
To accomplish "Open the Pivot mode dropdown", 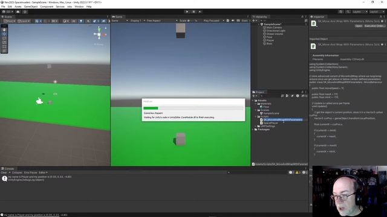I will [x=10, y=21].
